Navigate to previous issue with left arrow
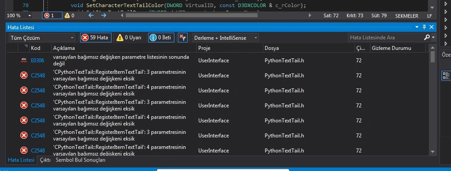The width and height of the screenshot is (451, 171). point(91,15)
